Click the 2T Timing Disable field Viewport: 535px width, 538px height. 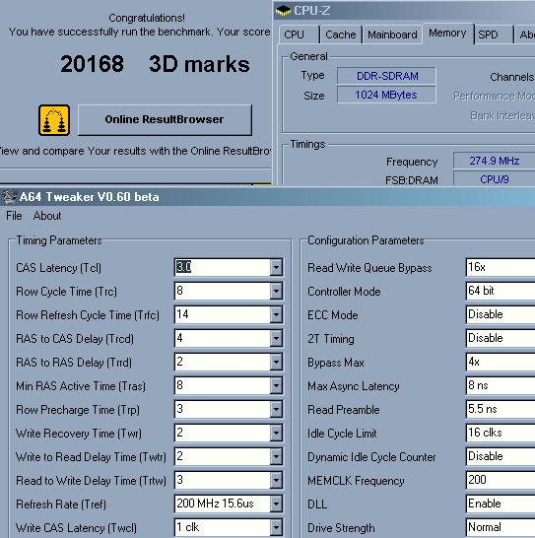coord(501,338)
